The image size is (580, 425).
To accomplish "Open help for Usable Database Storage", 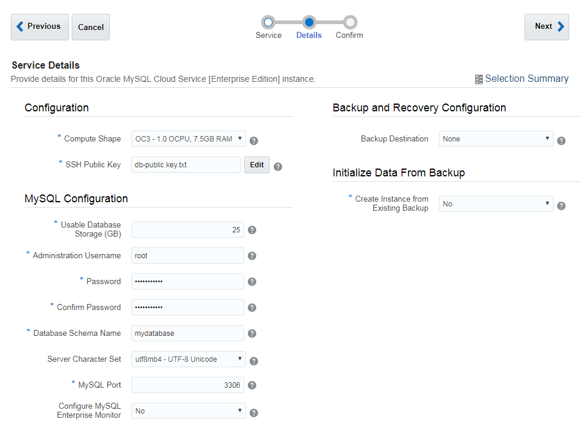I will click(x=252, y=230).
